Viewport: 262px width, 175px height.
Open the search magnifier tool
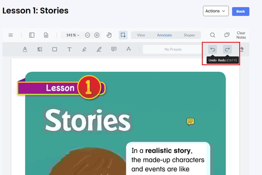pos(212,35)
